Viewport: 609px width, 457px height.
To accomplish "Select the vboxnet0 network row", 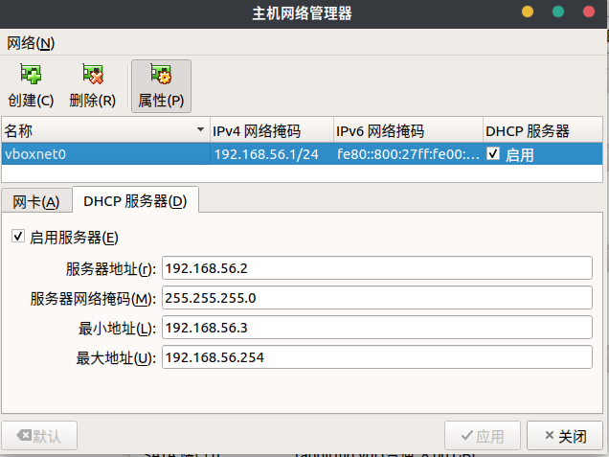I will click(x=105, y=154).
